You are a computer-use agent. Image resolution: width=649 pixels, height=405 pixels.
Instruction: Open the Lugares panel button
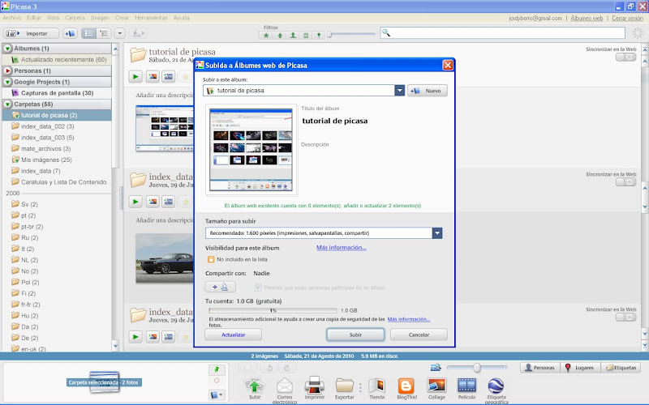pos(580,368)
